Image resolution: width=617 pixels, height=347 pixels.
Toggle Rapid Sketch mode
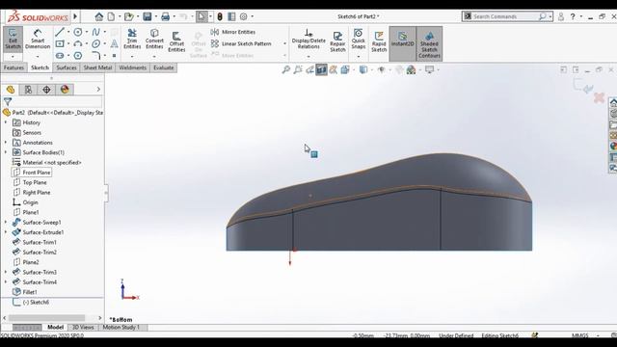pyautogui.click(x=379, y=41)
